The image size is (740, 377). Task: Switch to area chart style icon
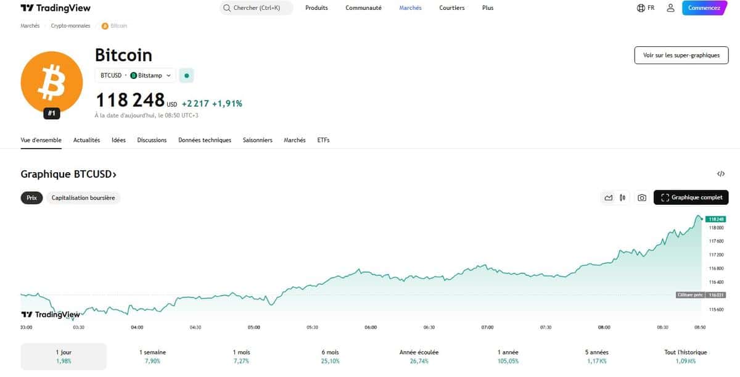pyautogui.click(x=609, y=197)
